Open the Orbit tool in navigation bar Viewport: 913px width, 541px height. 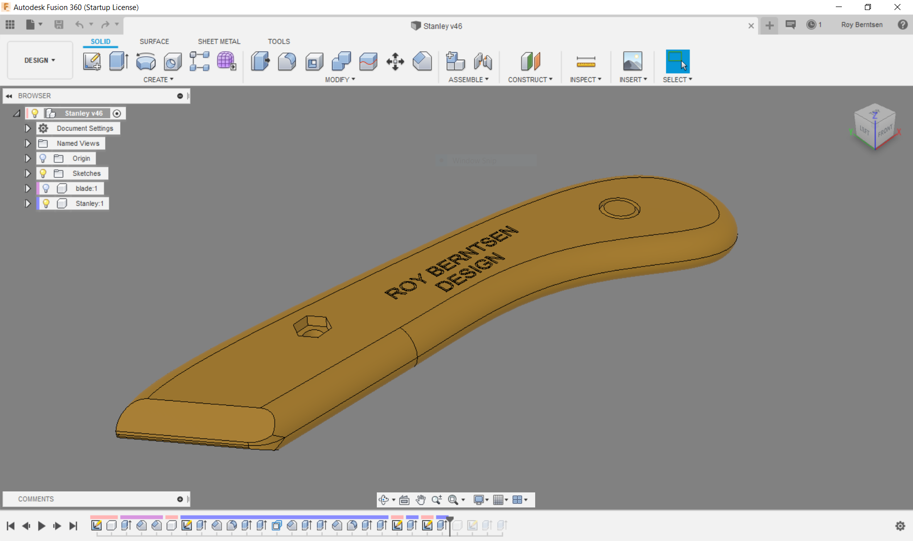coord(384,499)
